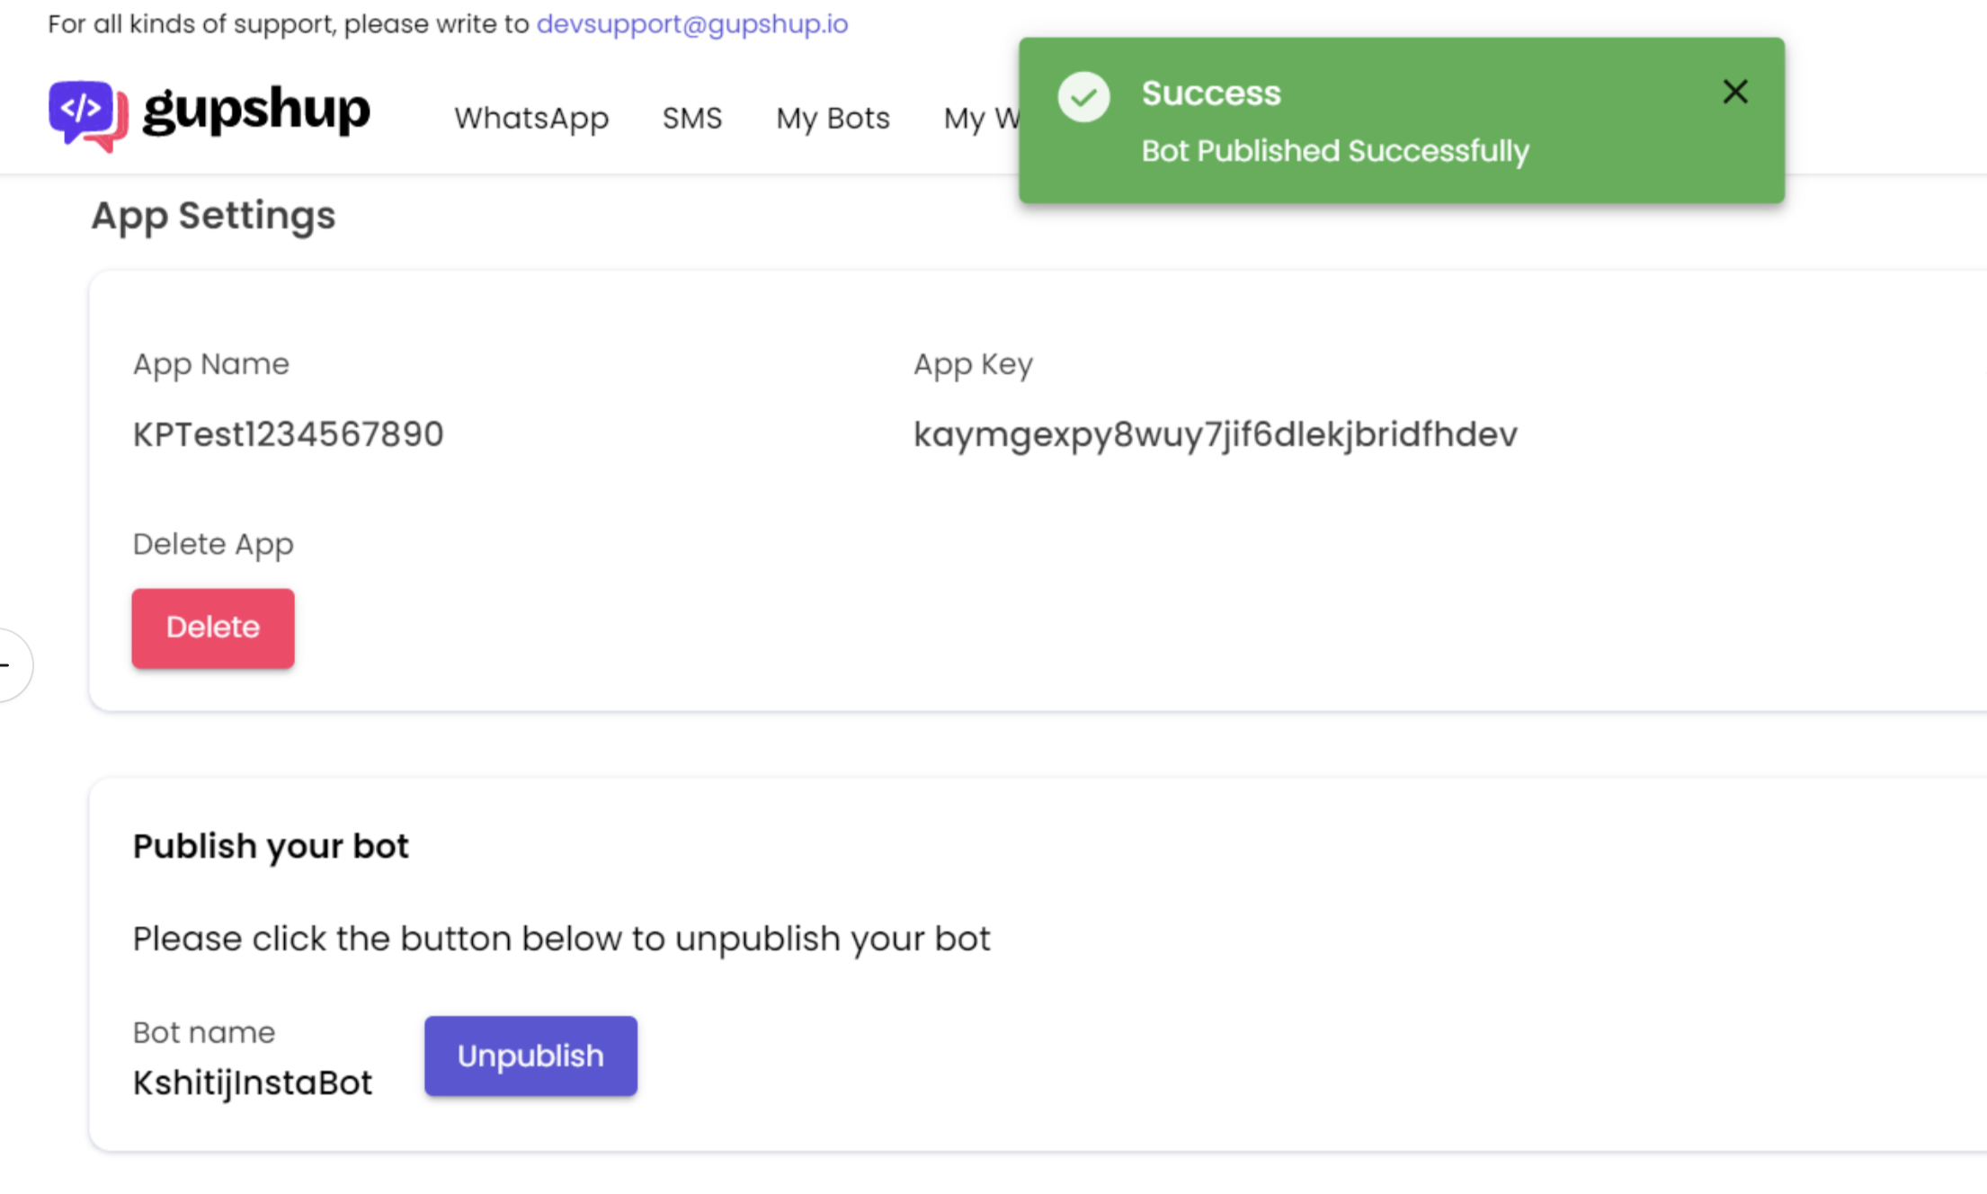
Task: Click the 'Delete App' label
Action: [x=213, y=544]
